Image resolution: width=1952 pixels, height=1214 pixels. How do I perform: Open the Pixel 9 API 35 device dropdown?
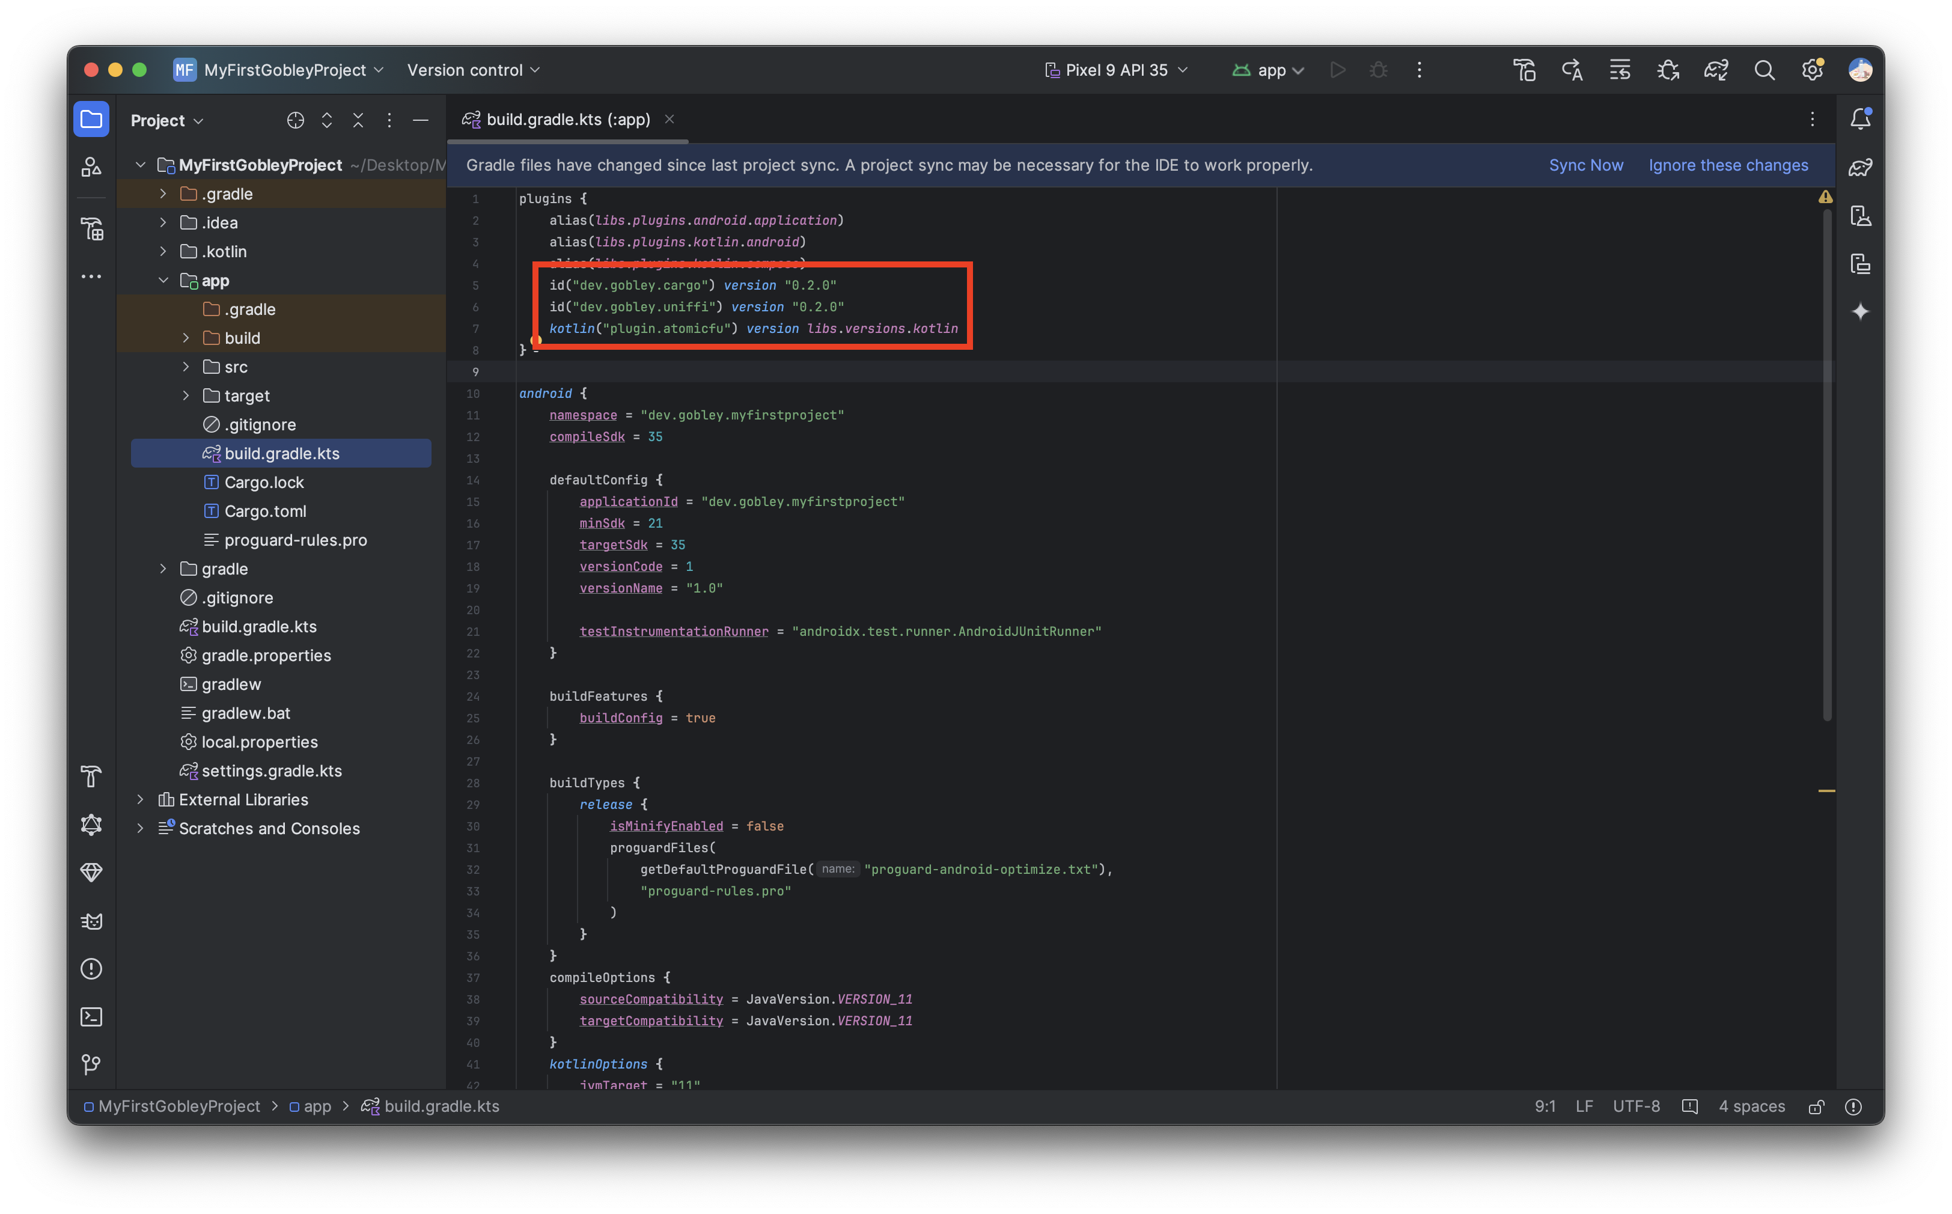tap(1116, 71)
